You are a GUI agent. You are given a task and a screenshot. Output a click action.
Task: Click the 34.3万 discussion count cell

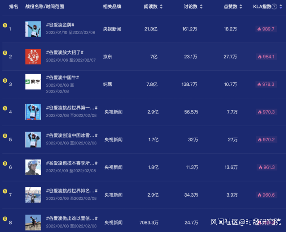click(191, 195)
